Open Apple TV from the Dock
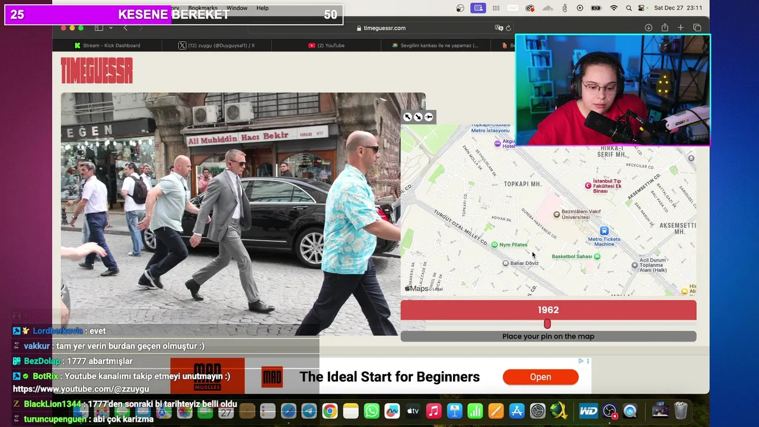This screenshot has width=759, height=427. [x=413, y=411]
